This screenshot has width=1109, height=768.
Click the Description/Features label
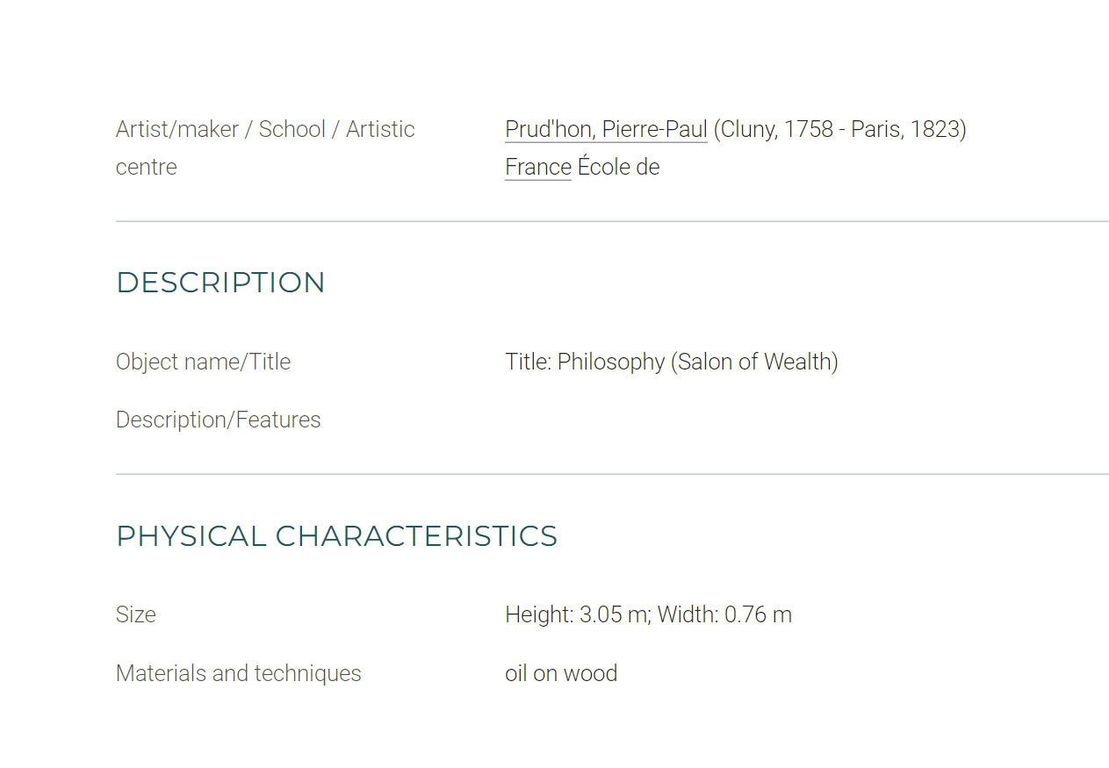(218, 420)
